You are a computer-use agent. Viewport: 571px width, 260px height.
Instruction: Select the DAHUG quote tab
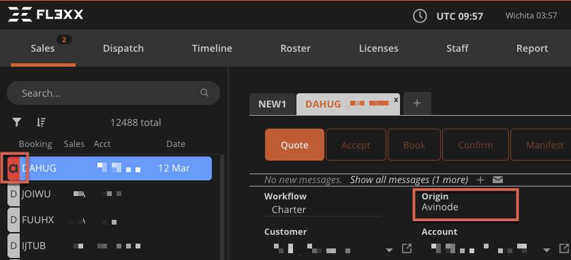(348, 104)
